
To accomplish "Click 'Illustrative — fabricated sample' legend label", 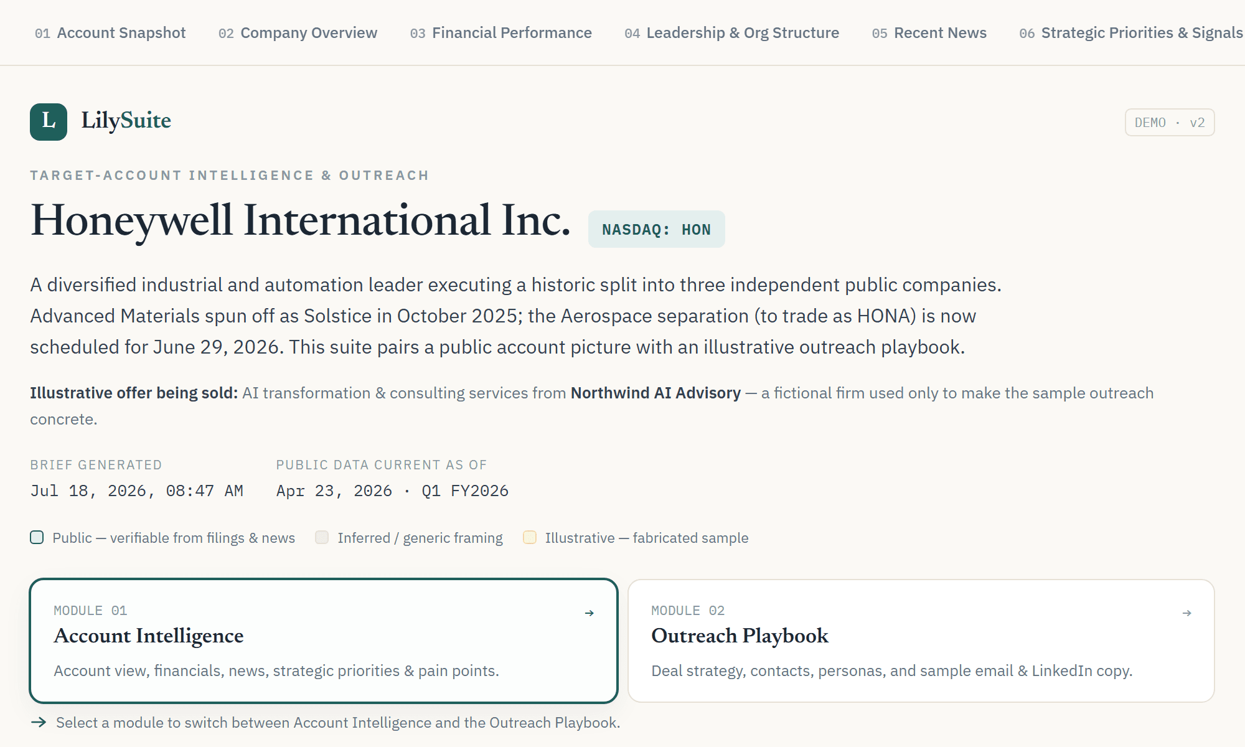I will pyautogui.click(x=647, y=538).
